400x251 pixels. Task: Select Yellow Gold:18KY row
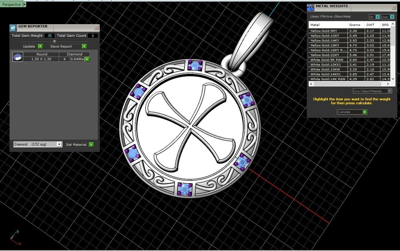(350, 45)
